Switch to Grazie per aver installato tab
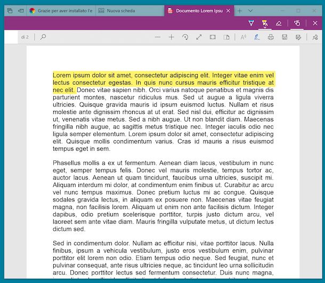 pos(60,11)
